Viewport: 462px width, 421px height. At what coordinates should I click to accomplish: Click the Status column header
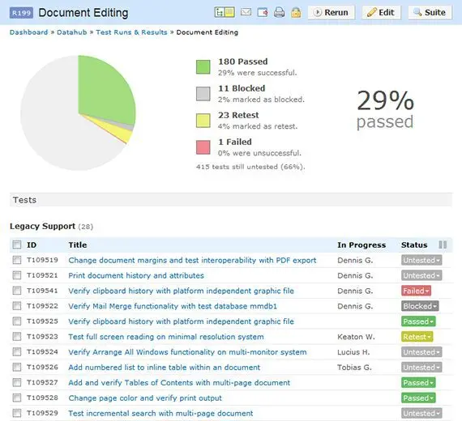coord(414,245)
